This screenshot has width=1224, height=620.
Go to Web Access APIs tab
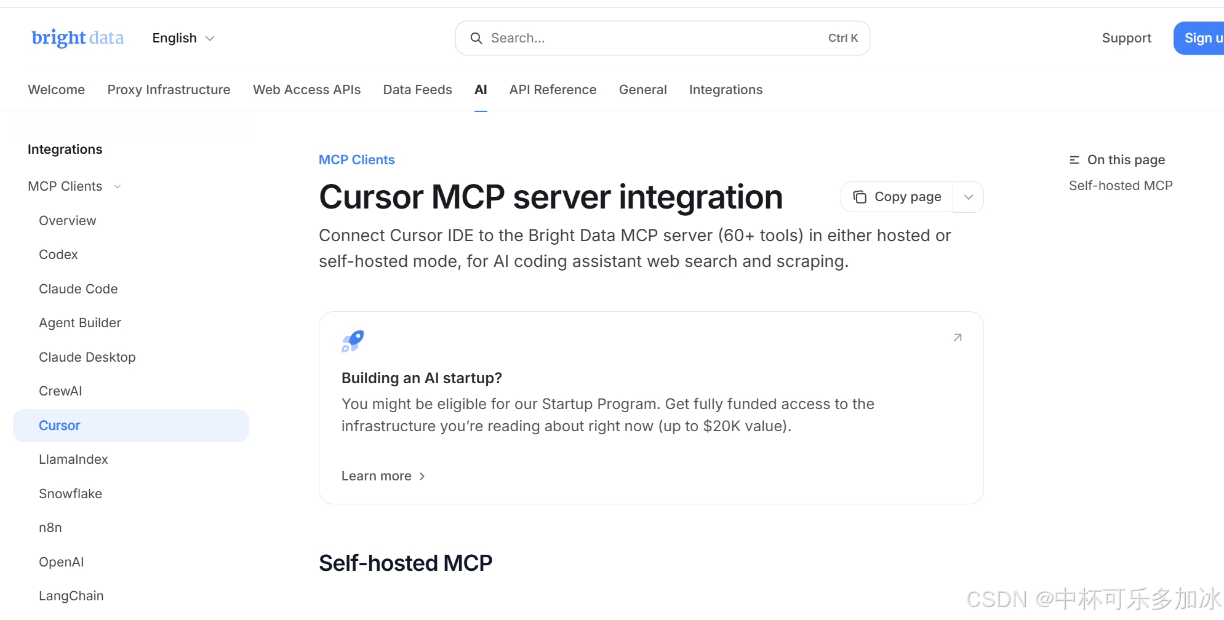coord(307,90)
